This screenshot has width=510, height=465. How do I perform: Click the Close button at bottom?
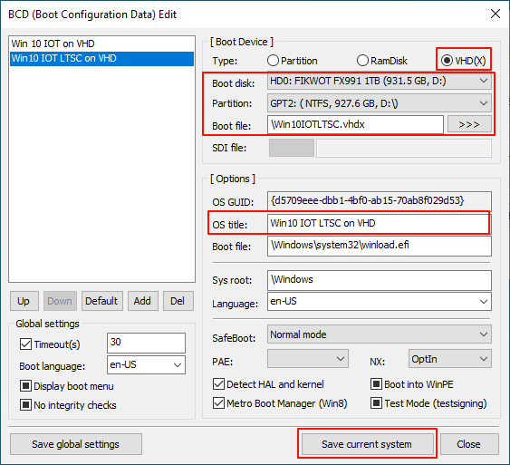point(469,444)
